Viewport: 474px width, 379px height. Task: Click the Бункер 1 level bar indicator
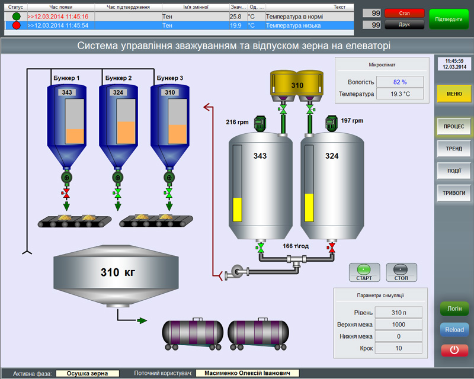click(x=75, y=121)
